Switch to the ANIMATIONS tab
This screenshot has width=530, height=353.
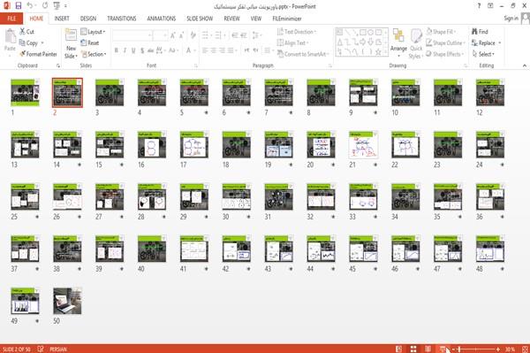click(x=162, y=19)
